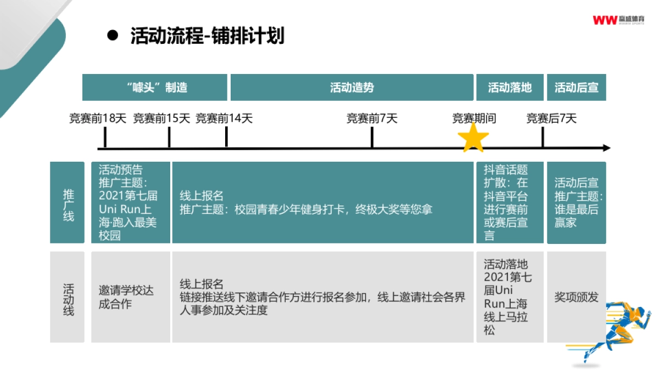Expand the '活动后宣' header section
The image size is (659, 370).
[577, 87]
